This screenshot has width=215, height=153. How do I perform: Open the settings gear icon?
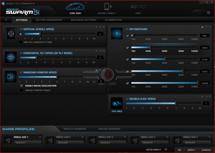coord(209,13)
